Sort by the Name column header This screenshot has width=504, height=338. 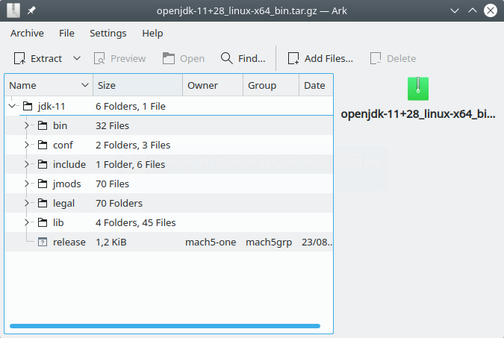(x=49, y=86)
